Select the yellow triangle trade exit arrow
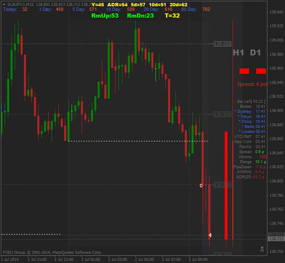Image resolution: width=285 pixels, height=263 pixels. [x=210, y=235]
